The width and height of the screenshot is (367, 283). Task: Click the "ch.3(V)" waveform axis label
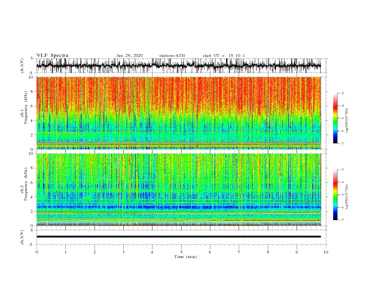(x=22, y=237)
